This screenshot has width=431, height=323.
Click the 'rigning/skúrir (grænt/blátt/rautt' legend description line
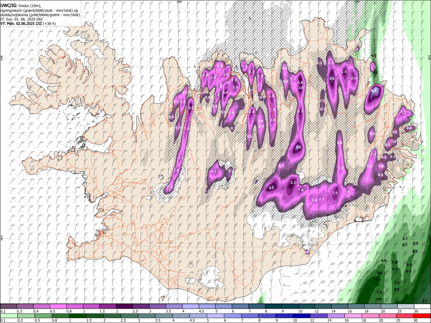point(39,10)
